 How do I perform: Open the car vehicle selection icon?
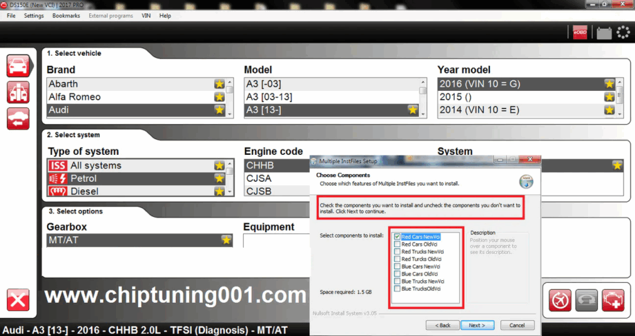coord(18,66)
